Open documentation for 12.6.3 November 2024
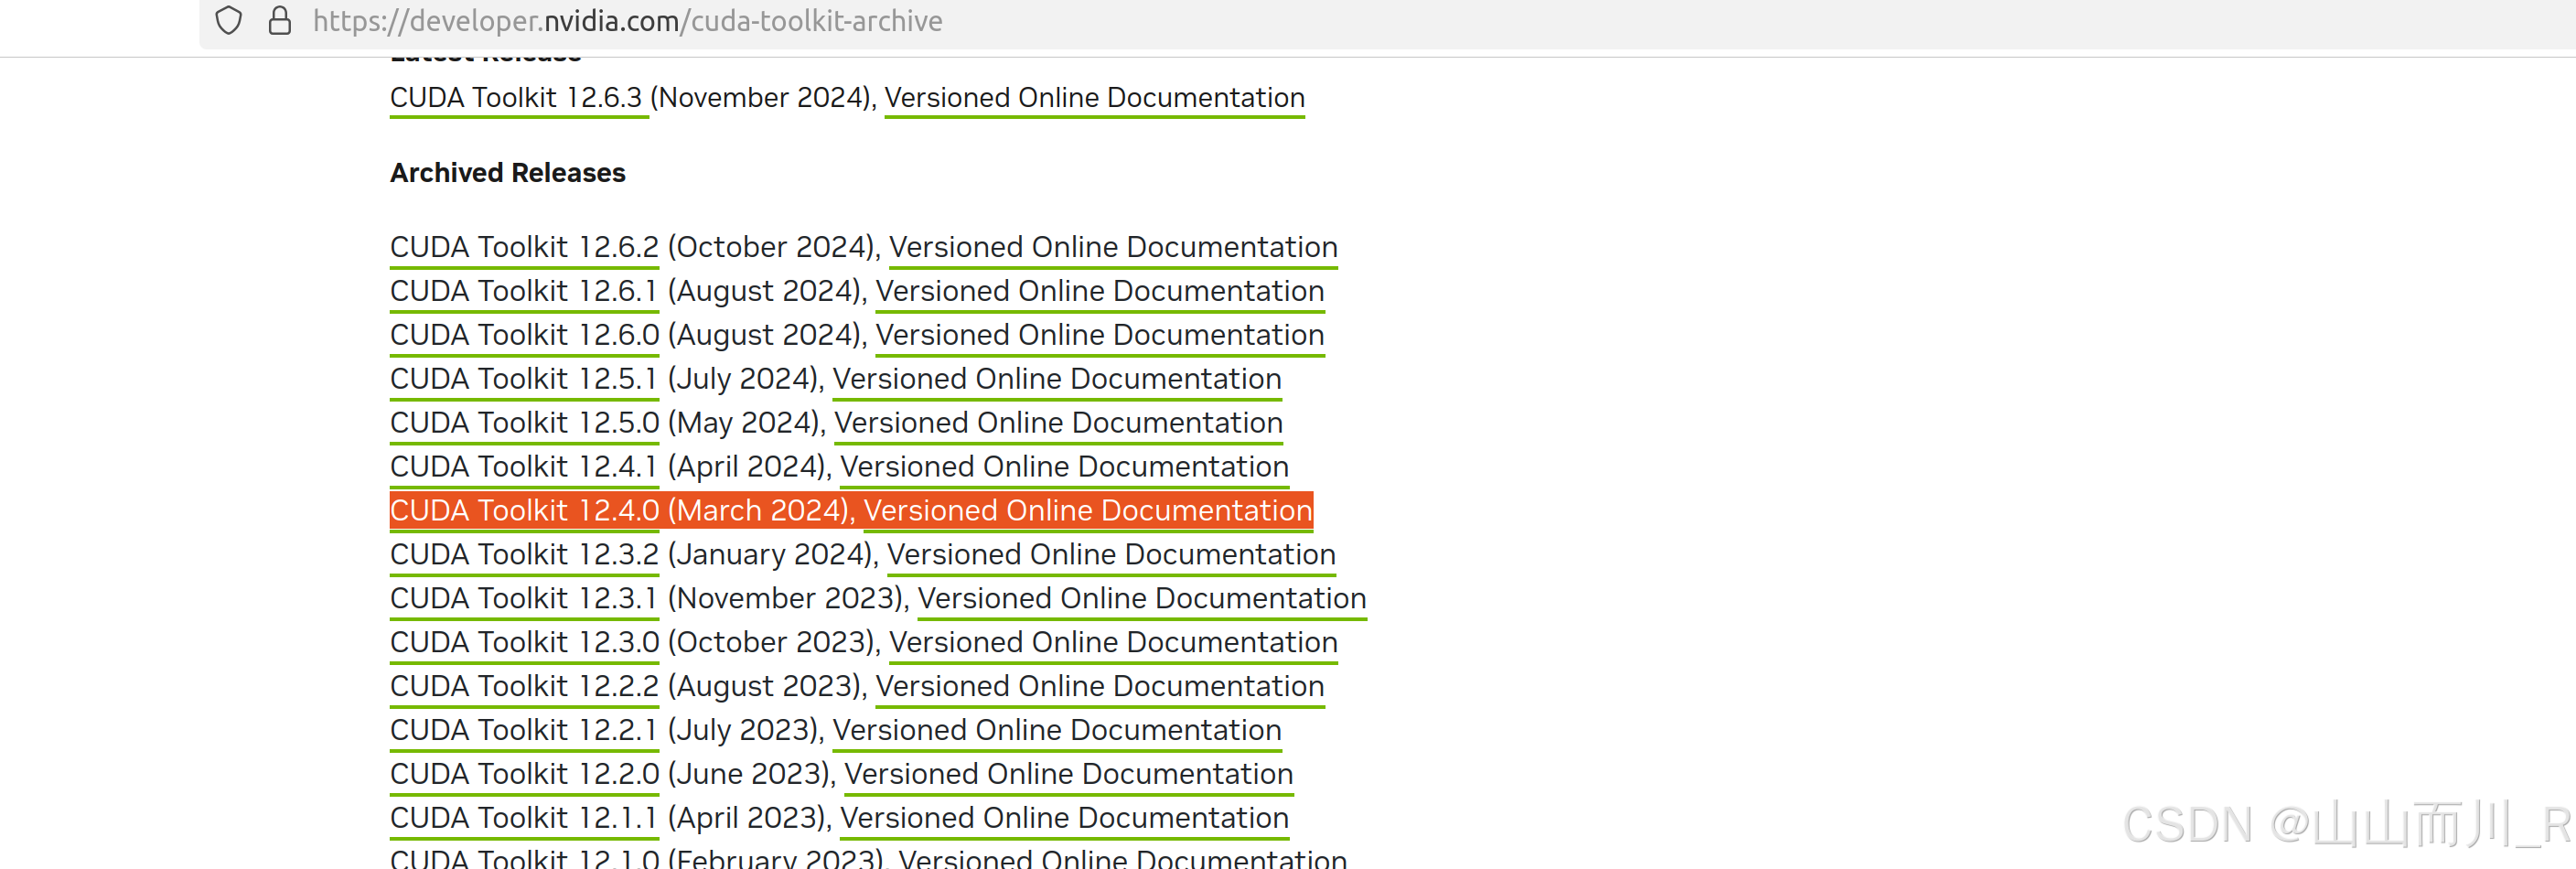Screen dimensions: 2576x869 (1094, 98)
